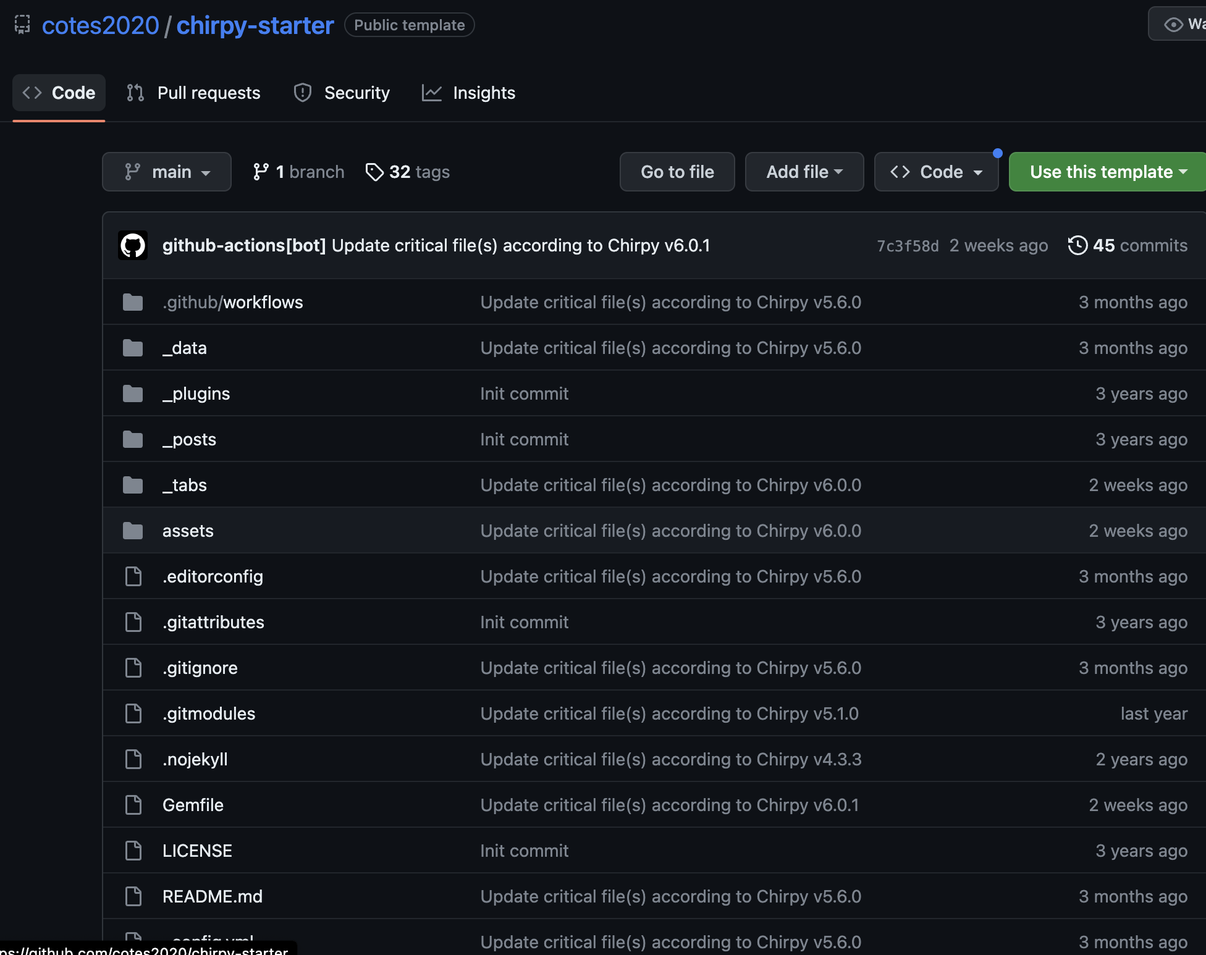
Task: Click the file icon for .gitmodules
Action: [133, 713]
